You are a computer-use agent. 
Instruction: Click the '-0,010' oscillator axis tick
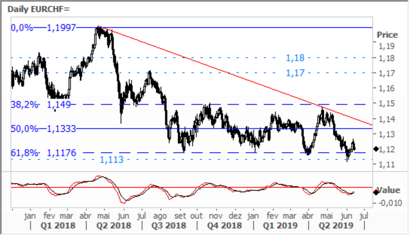389,203
